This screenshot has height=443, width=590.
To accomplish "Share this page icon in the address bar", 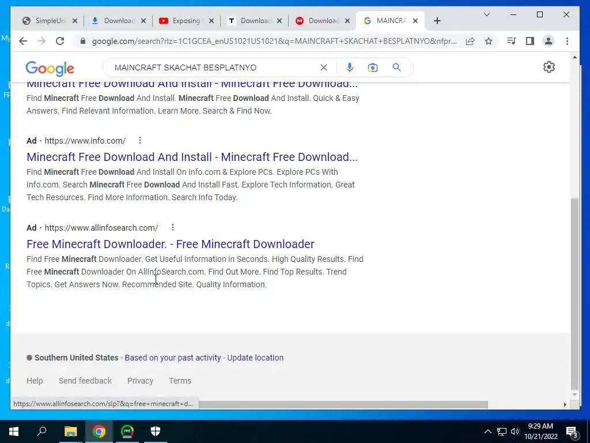I will (x=470, y=41).
